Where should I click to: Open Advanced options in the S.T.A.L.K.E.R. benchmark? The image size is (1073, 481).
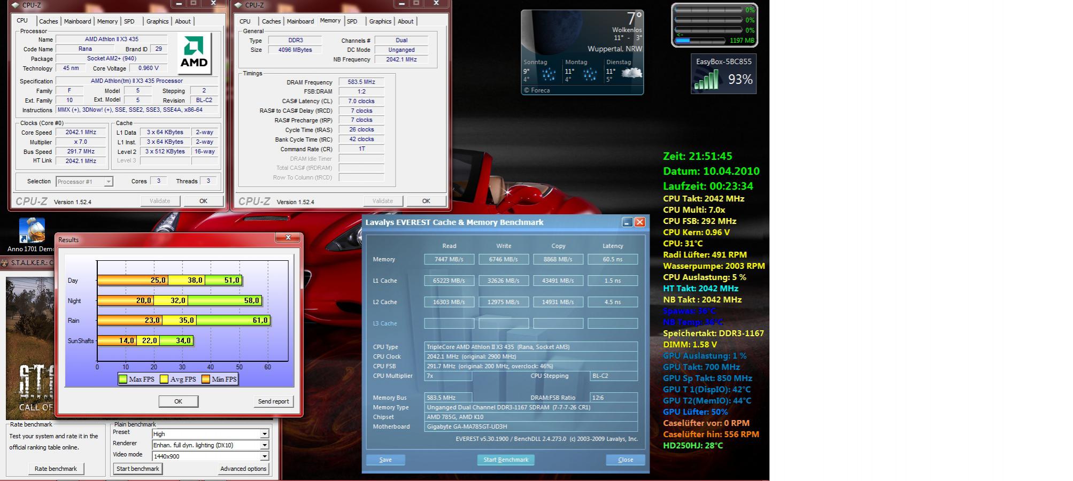[x=243, y=469]
